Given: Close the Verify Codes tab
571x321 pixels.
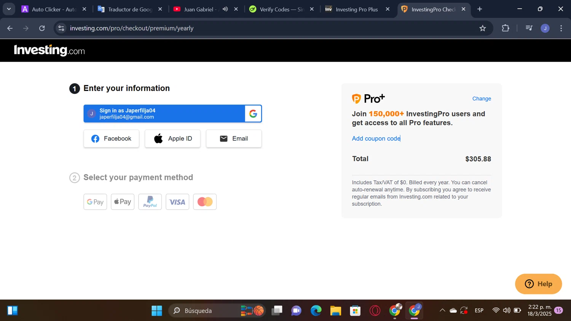Looking at the screenshot, I should pos(312,9).
